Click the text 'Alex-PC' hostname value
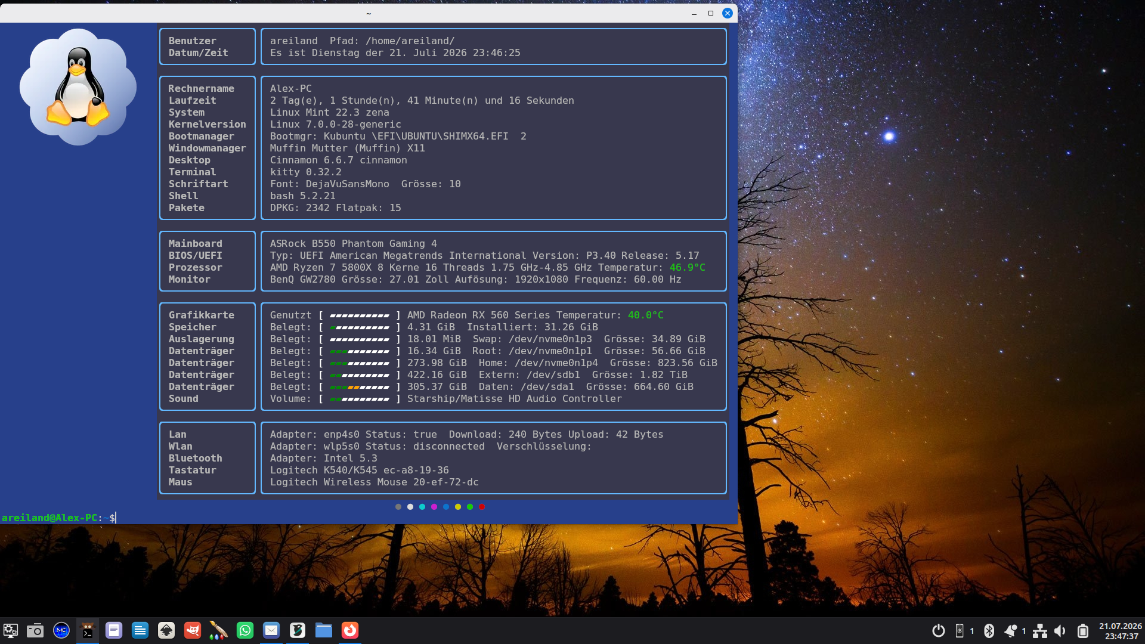This screenshot has width=1145, height=644. pyautogui.click(x=291, y=89)
